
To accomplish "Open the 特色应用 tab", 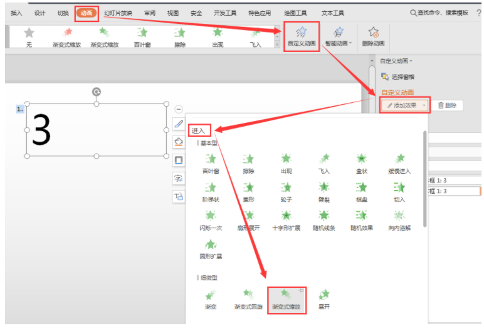I will [x=260, y=13].
